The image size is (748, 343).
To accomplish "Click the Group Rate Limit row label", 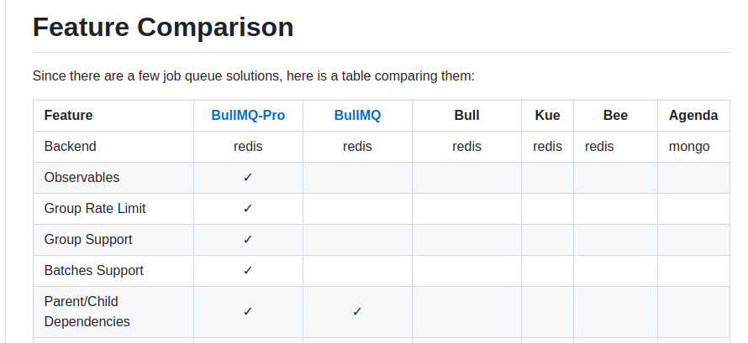I will click(95, 209).
